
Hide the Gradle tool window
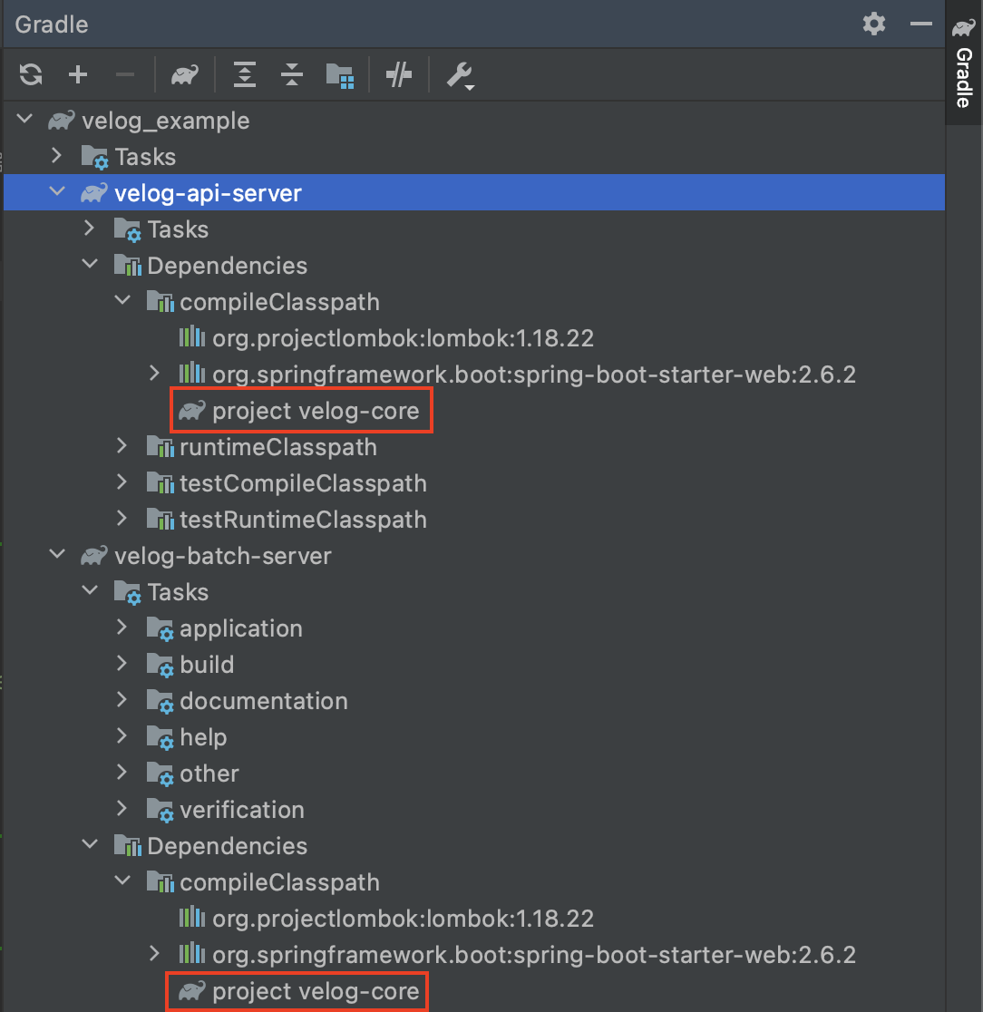coord(921,24)
